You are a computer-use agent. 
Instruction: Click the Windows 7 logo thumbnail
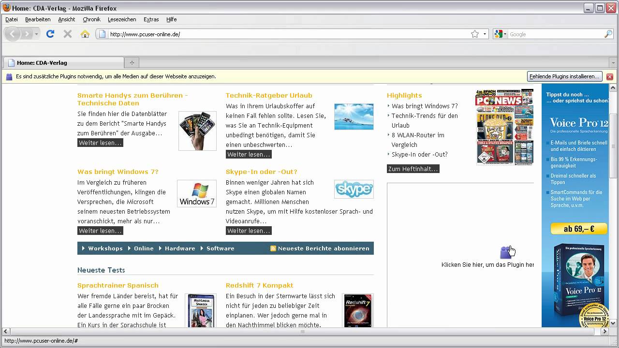click(x=197, y=193)
